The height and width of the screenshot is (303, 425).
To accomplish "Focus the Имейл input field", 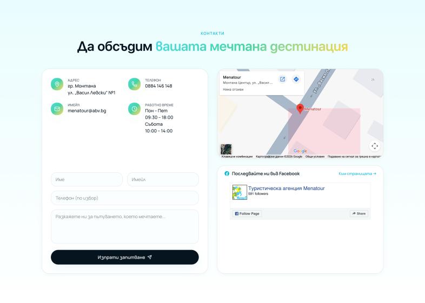I will pyautogui.click(x=163, y=179).
